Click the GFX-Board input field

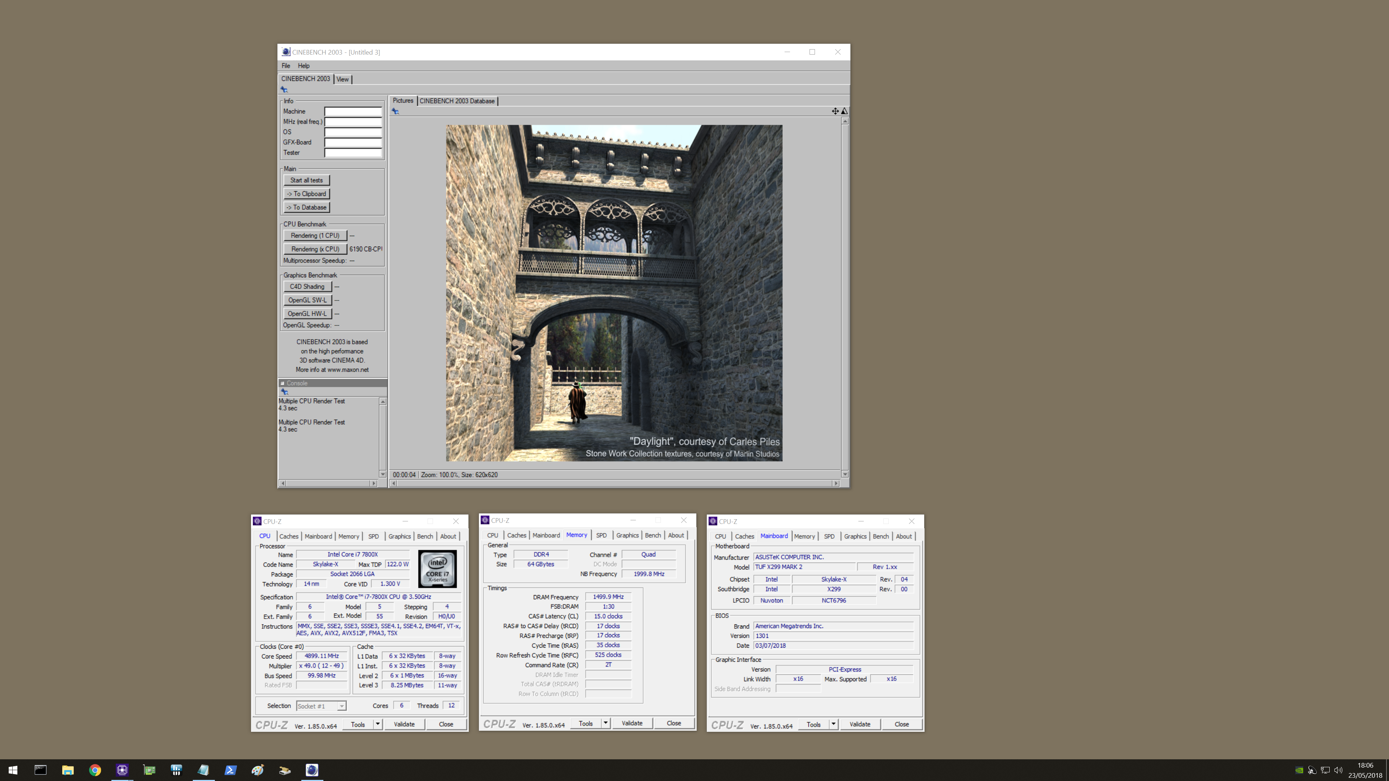click(353, 142)
